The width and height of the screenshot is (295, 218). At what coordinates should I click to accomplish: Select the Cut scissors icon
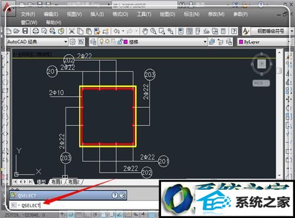(x=71, y=31)
